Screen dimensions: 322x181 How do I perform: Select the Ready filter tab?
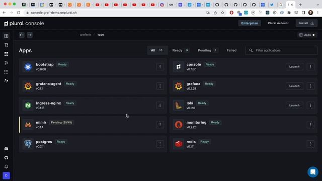coord(181,50)
